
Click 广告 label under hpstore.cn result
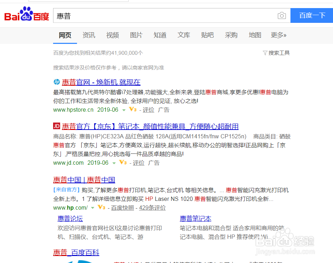click(164, 110)
